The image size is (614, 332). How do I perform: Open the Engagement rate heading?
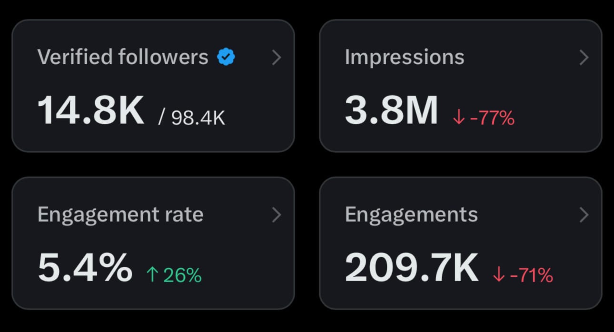(x=120, y=215)
